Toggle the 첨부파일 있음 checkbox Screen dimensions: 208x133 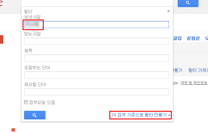(26, 102)
